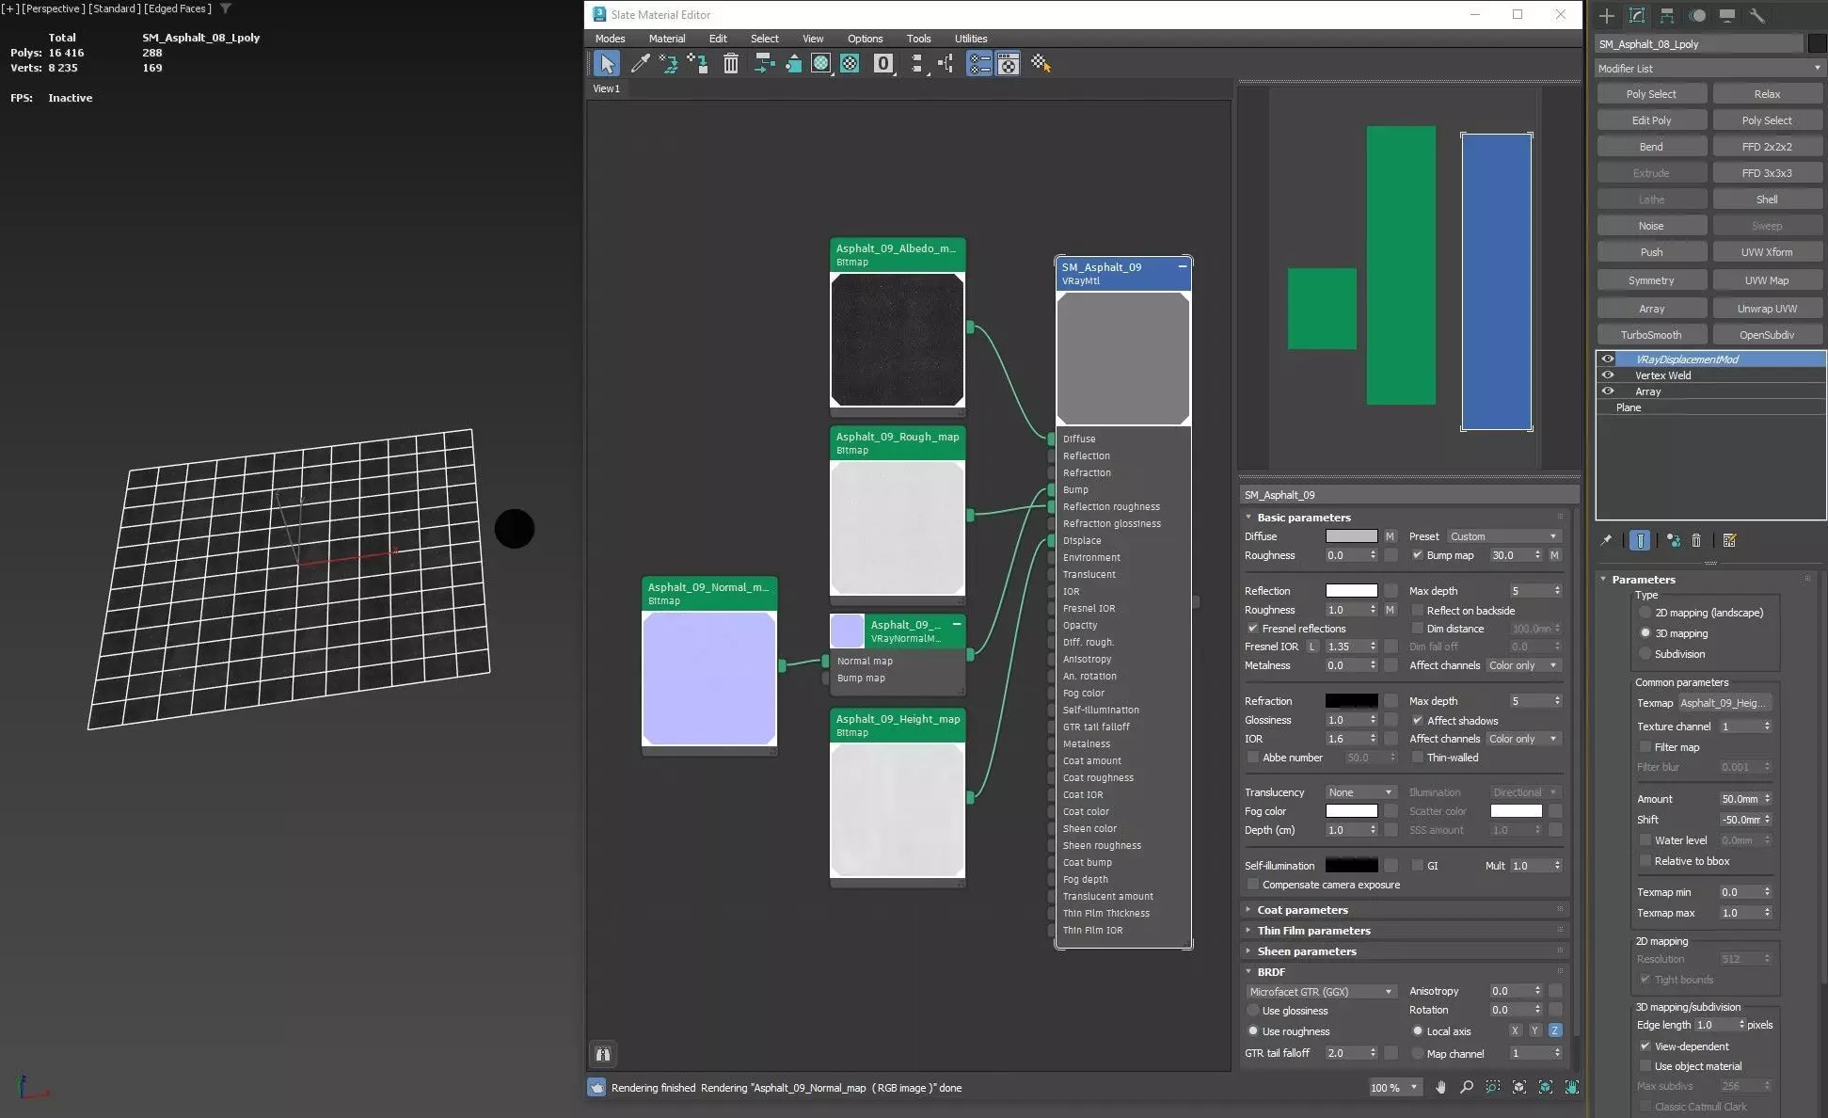Screen dimensions: 1828x1118
Task: Hide Vertex Weld modifier with eye icon
Action: click(x=1608, y=375)
